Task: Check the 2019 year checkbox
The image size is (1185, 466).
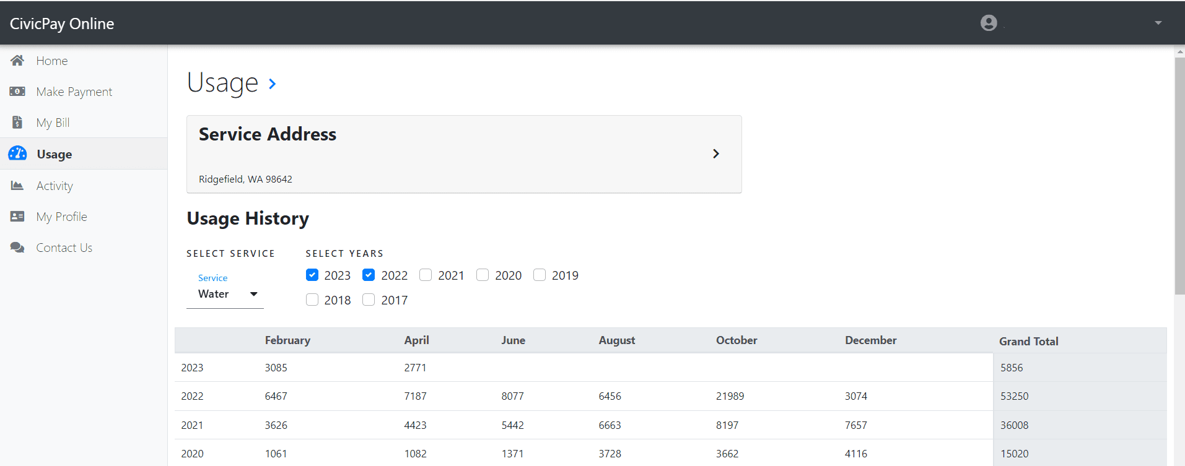Action: (540, 275)
